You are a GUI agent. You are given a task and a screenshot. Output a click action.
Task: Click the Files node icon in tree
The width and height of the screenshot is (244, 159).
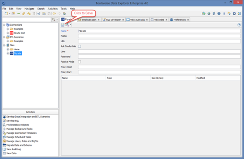click(8, 45)
